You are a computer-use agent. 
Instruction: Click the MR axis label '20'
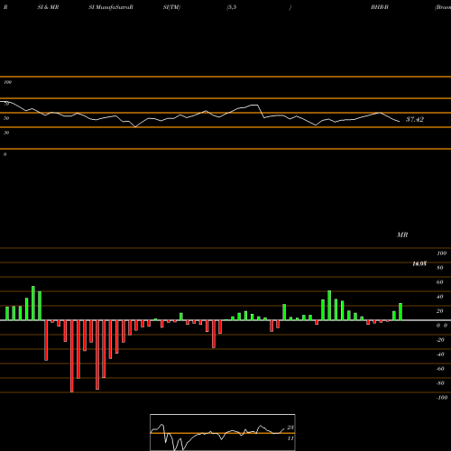coord(439,311)
